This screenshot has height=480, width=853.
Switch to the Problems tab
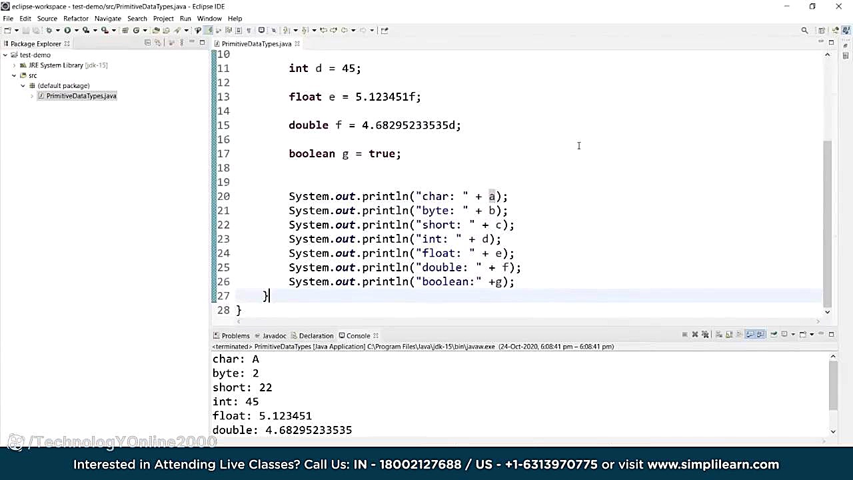click(x=235, y=335)
